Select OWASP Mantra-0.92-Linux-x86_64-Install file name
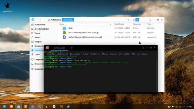 click(x=85, y=37)
